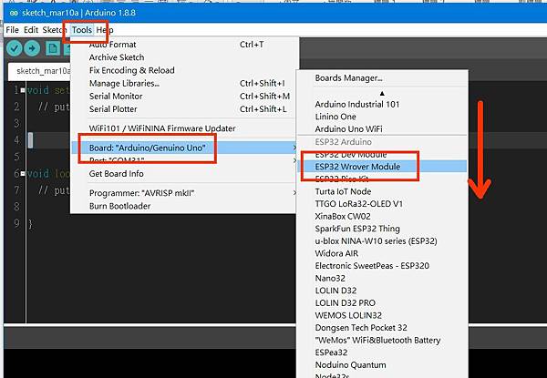Select Linino One board

(x=382, y=117)
